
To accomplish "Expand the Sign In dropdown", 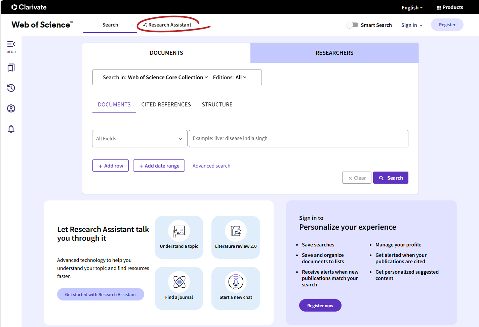I will tap(412, 25).
